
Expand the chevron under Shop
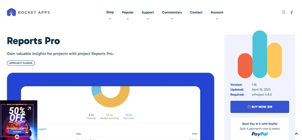tap(110, 19)
